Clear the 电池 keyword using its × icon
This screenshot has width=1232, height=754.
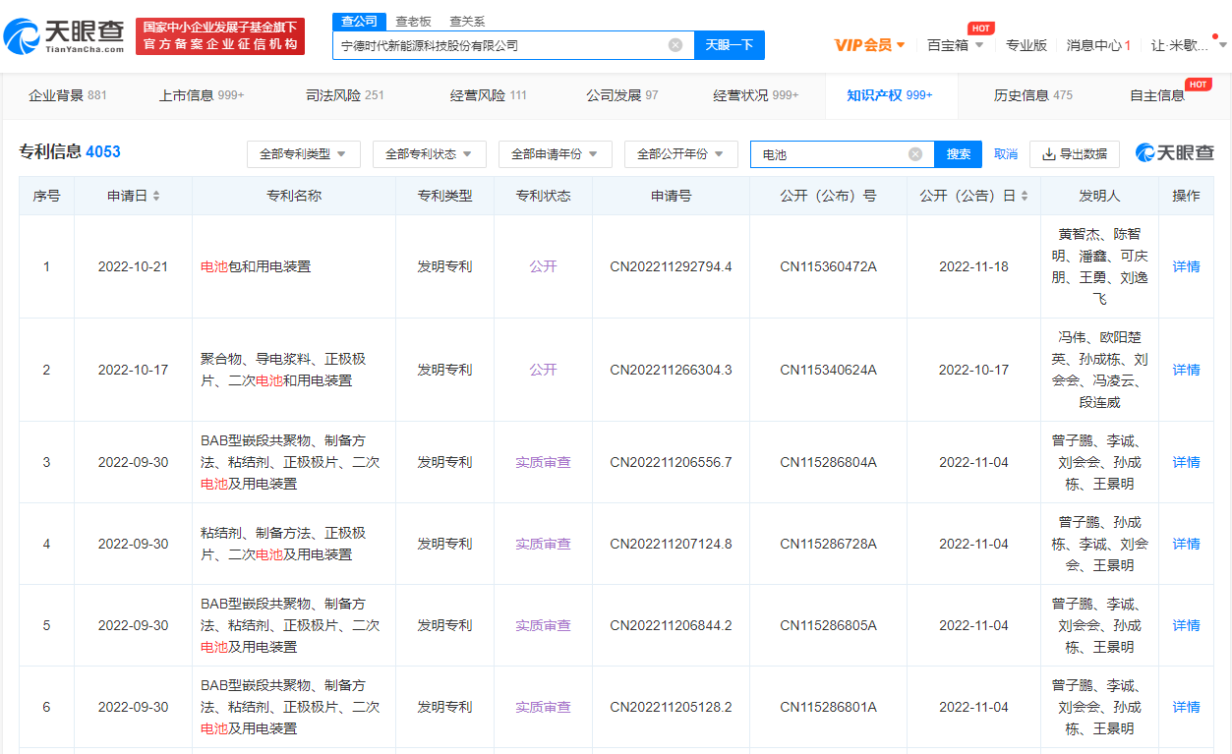914,154
